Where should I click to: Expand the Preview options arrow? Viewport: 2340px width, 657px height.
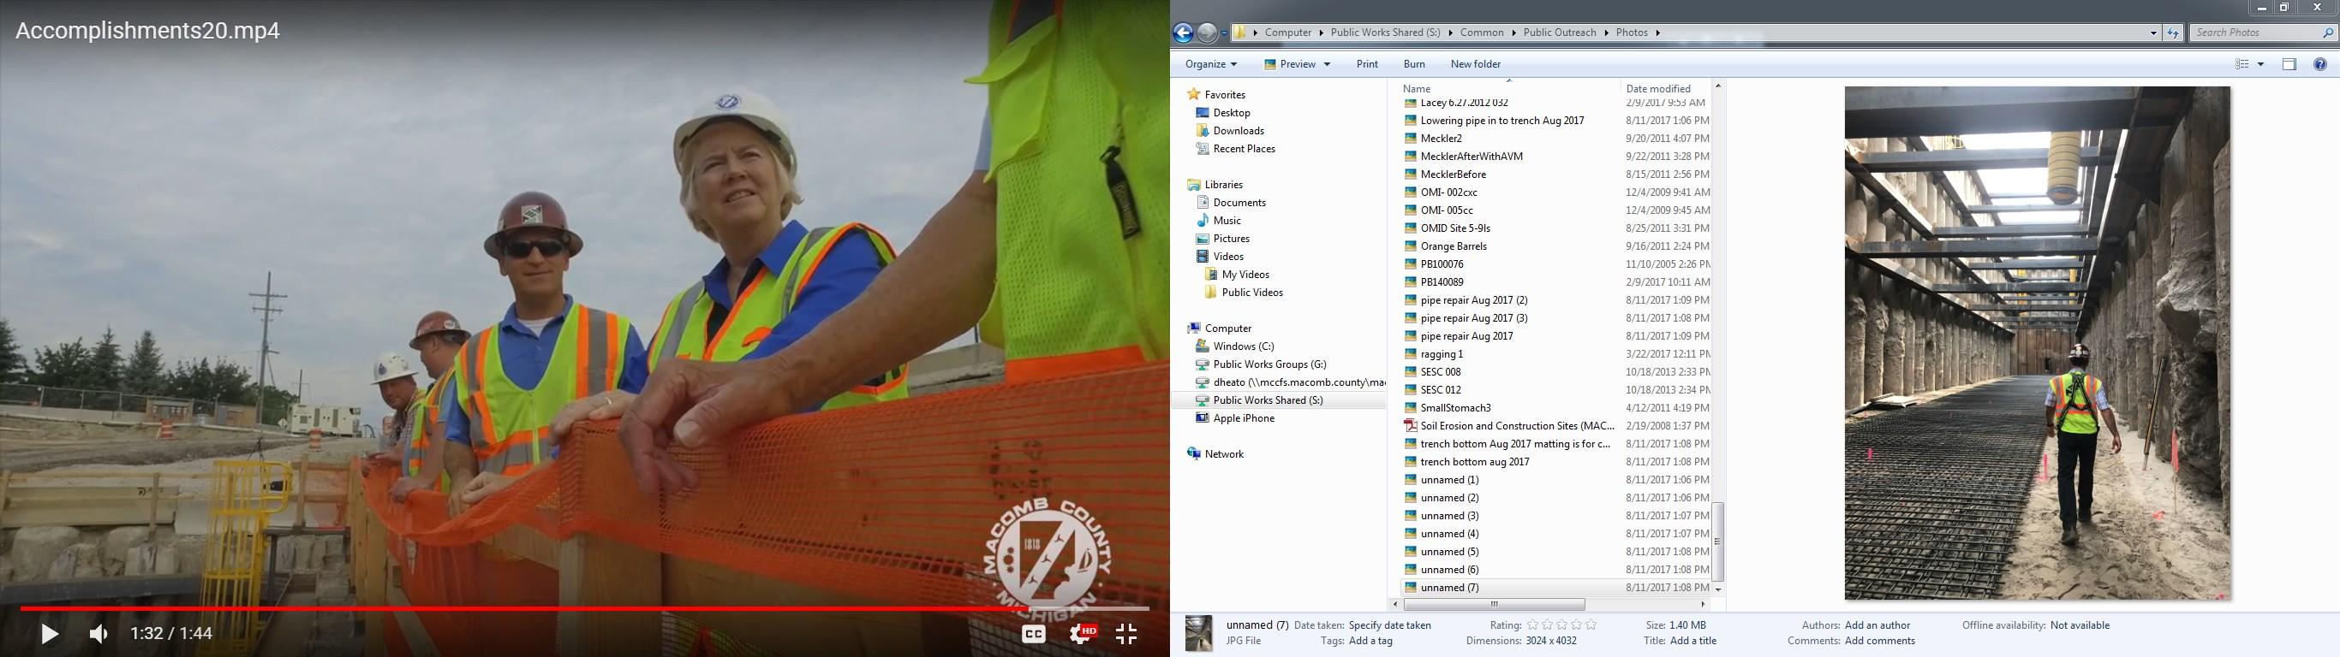tap(1327, 64)
